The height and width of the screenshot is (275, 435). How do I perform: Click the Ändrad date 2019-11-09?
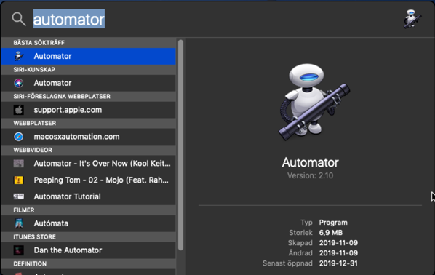[338, 253]
